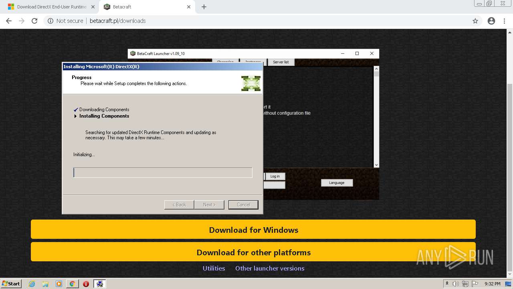Go back in Chrome history
This screenshot has height=289, width=513.
click(9, 21)
